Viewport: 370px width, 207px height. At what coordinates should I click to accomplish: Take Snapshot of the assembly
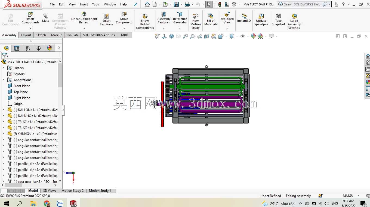tap(278, 20)
